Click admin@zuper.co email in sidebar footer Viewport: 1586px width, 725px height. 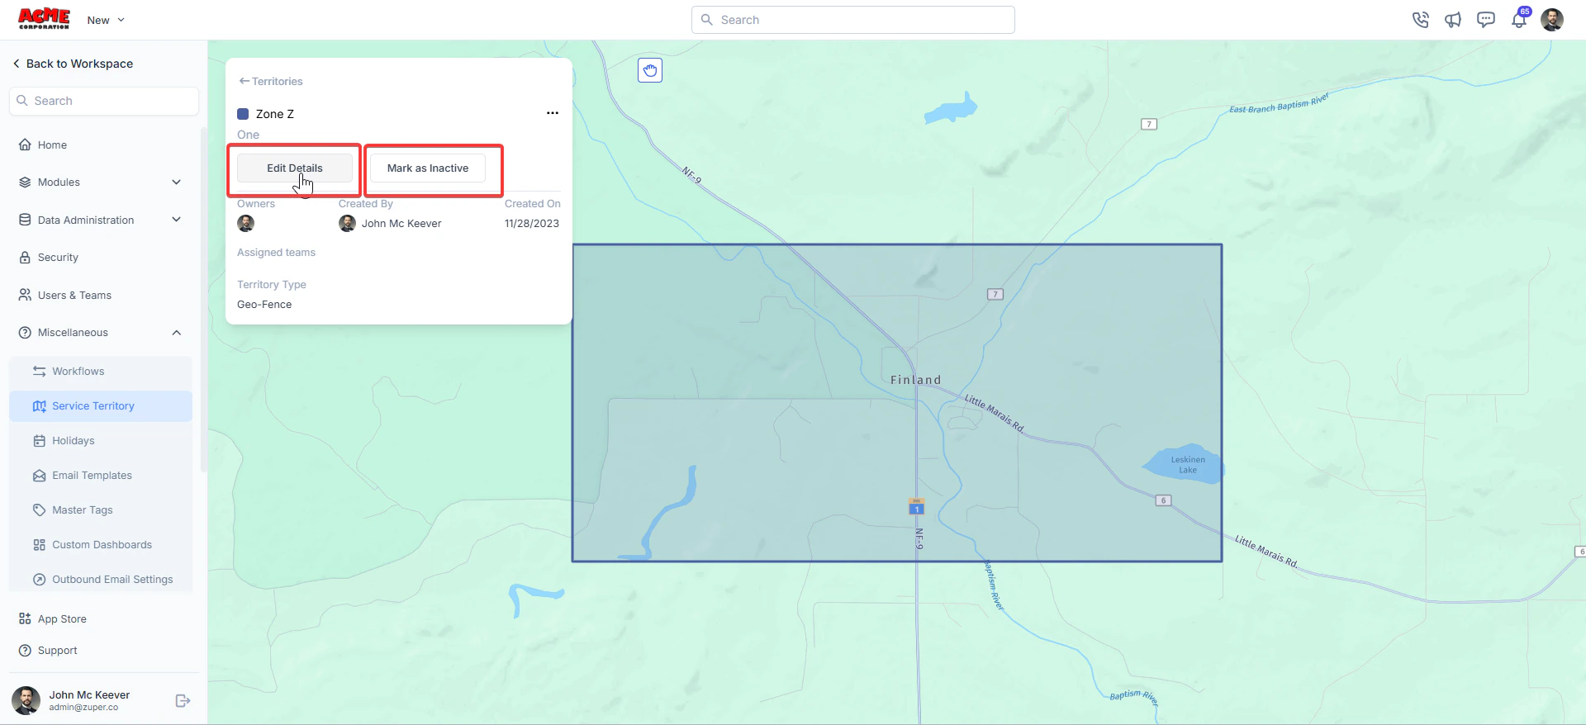tap(83, 708)
